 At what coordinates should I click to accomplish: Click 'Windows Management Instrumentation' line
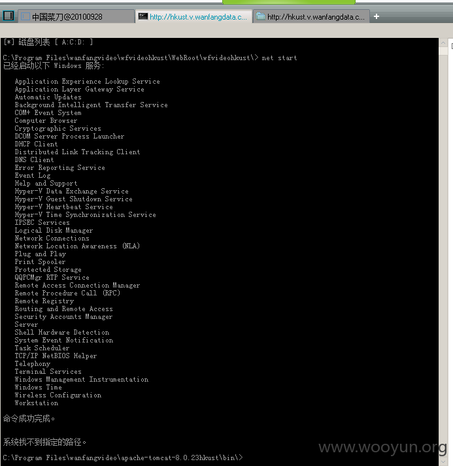82,380
